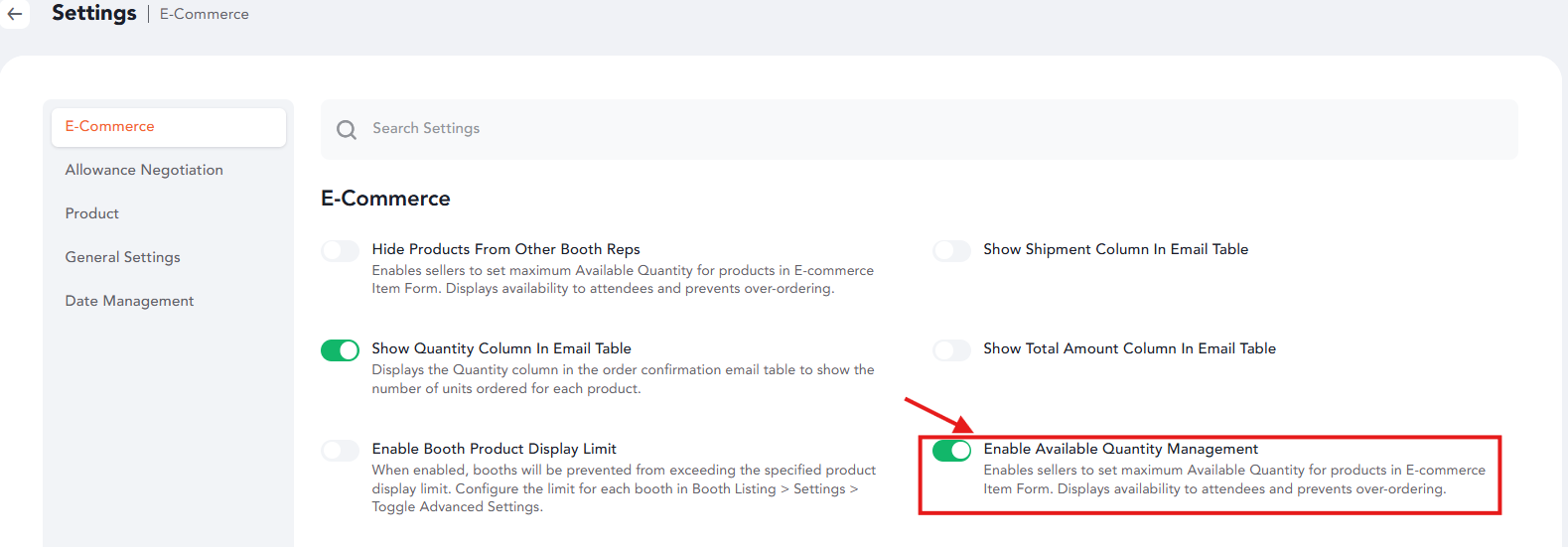Open the Allowance Negotiation settings section
This screenshot has width=1568, height=547.
[144, 170]
